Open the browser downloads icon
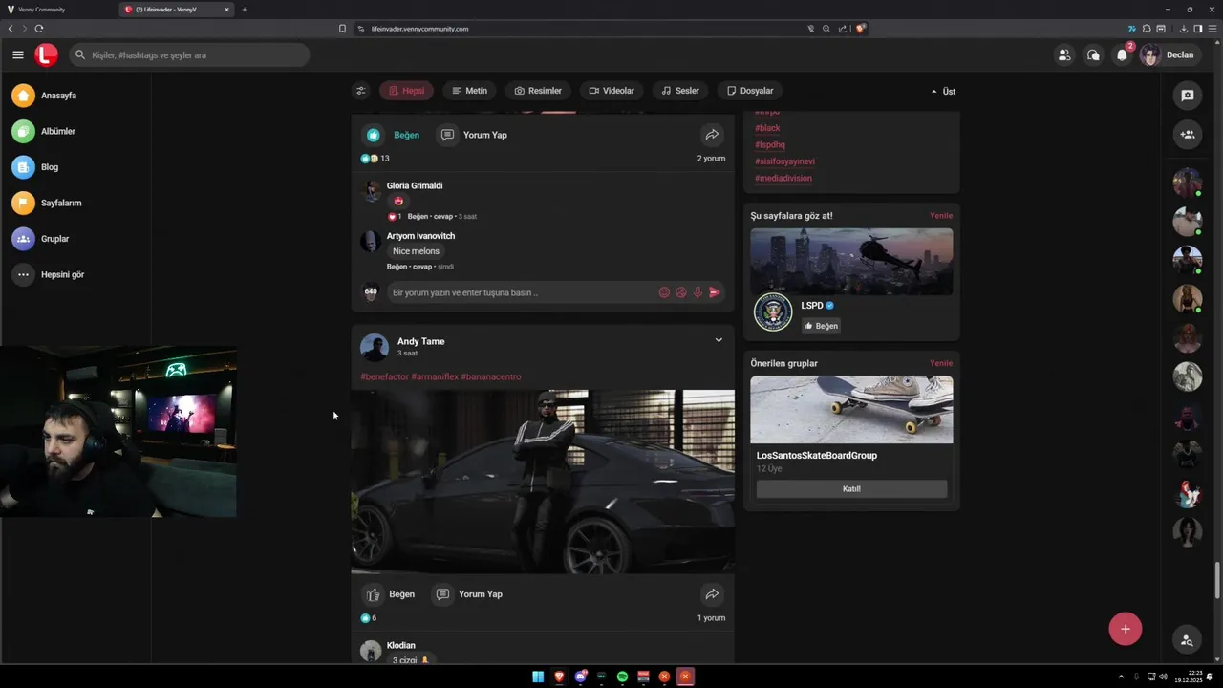 point(1184,29)
